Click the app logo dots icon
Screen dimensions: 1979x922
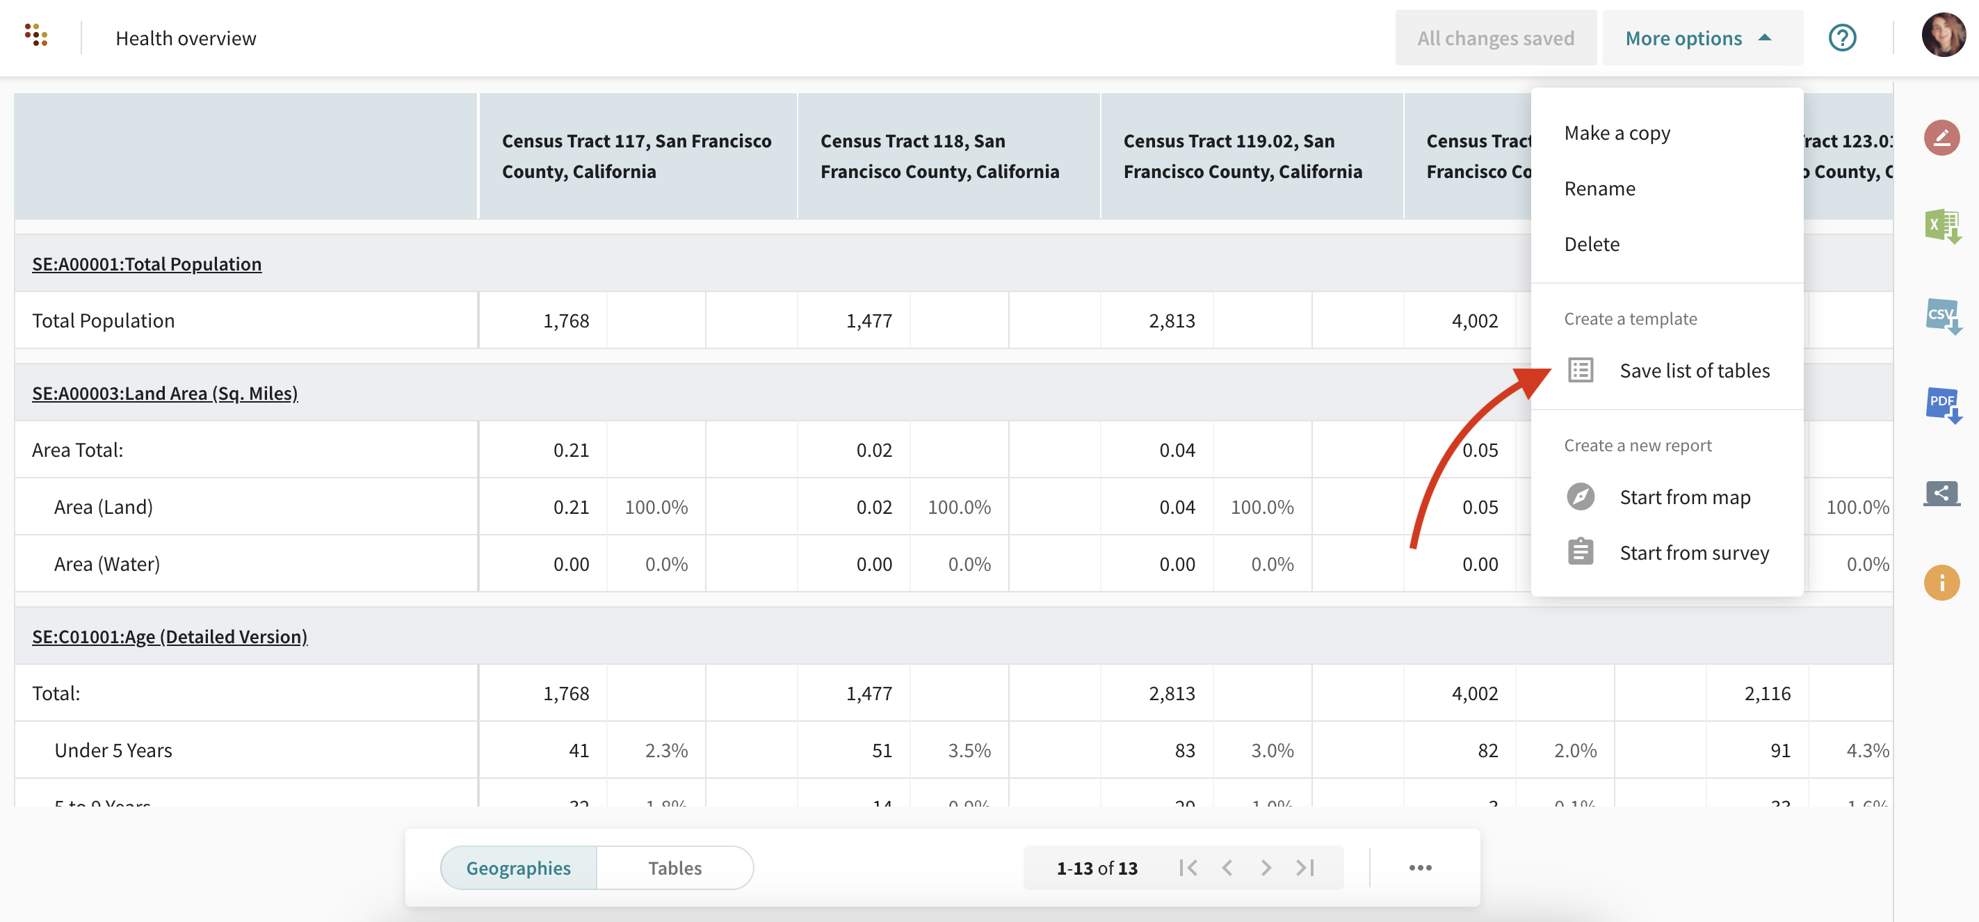tap(36, 35)
